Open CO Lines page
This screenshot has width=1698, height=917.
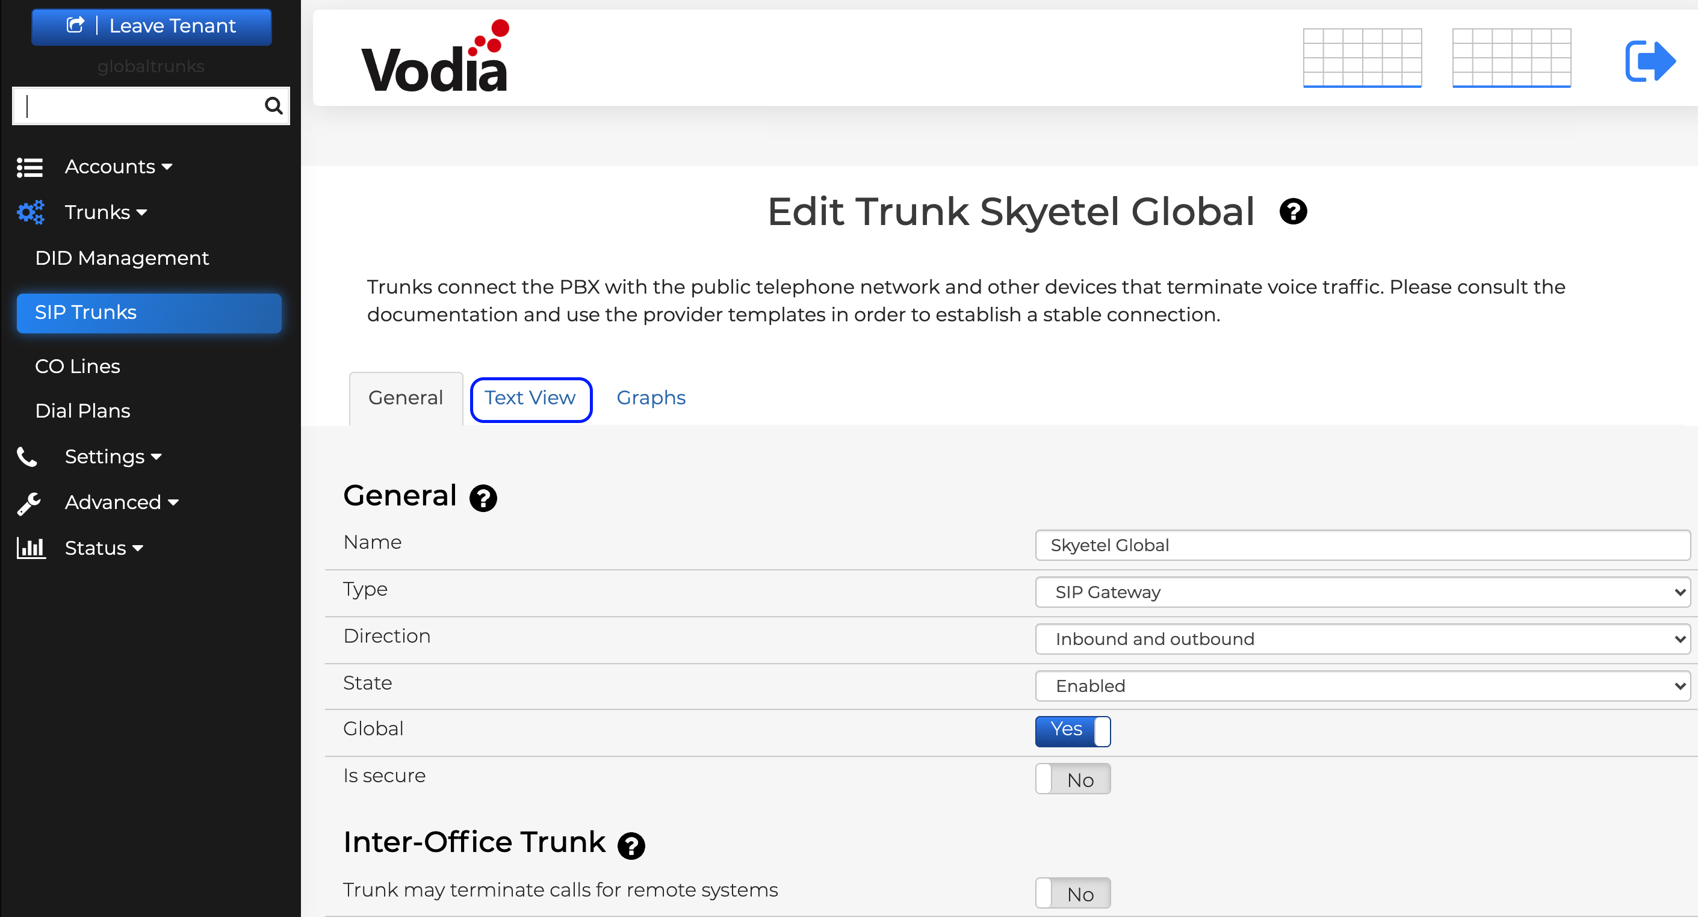coord(77,366)
